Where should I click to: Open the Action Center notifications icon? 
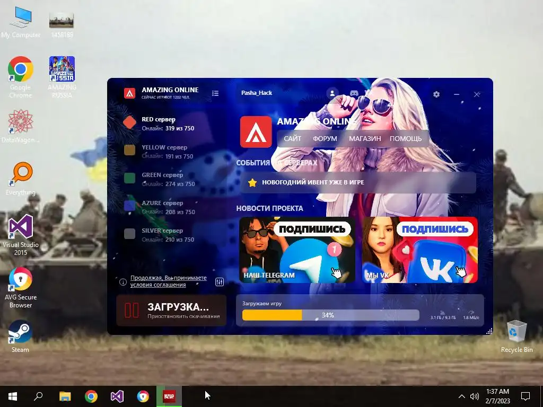(526, 396)
